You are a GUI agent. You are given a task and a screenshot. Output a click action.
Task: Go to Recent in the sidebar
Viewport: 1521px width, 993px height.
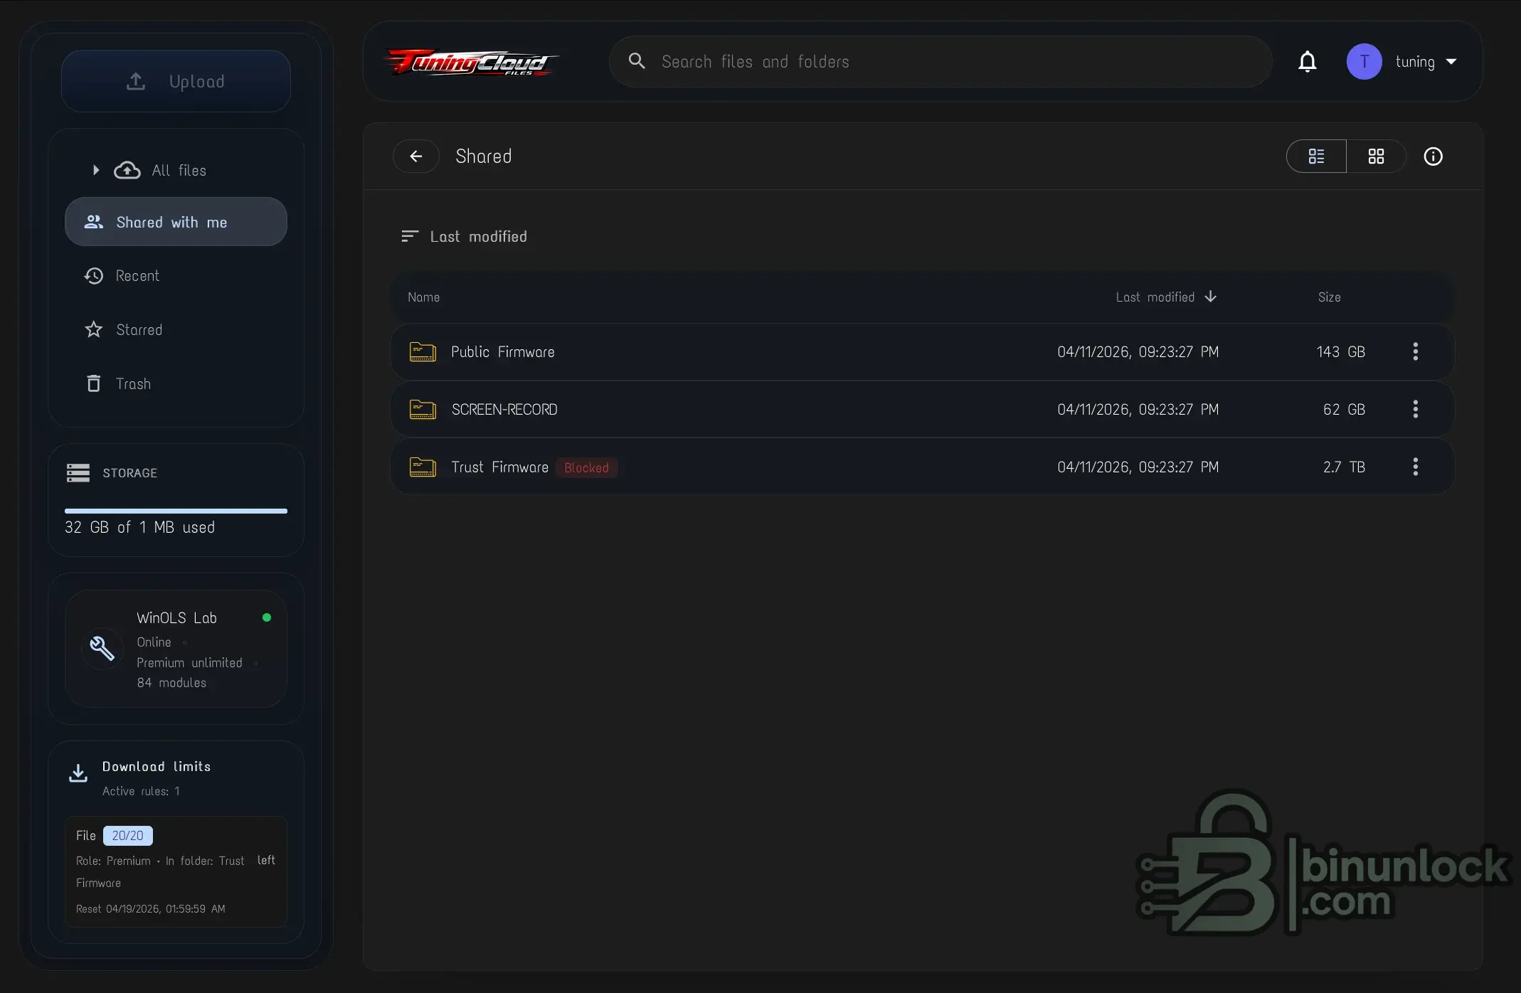[137, 276]
